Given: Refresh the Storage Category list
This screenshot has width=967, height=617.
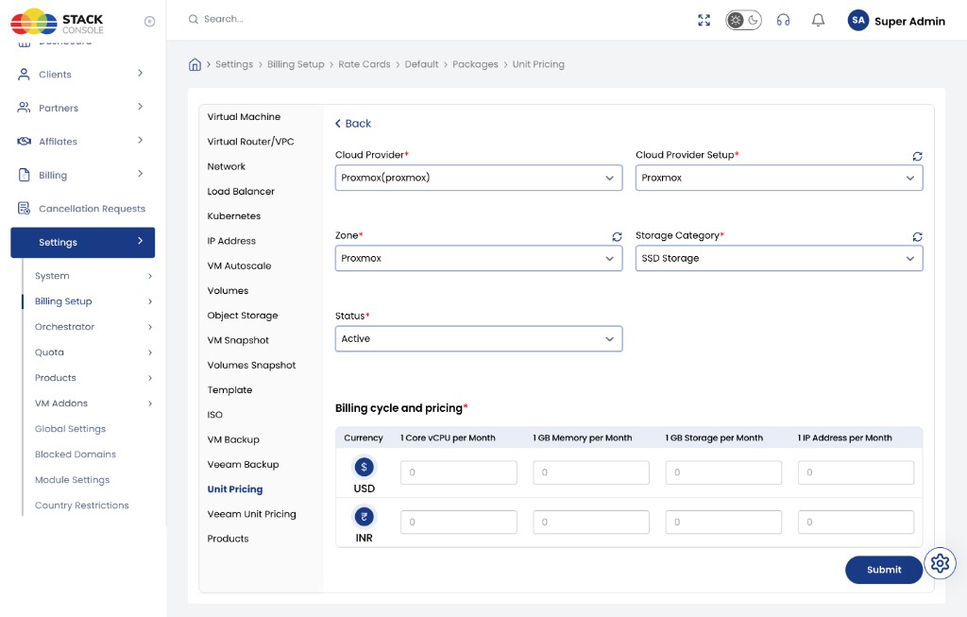Looking at the screenshot, I should coord(917,237).
